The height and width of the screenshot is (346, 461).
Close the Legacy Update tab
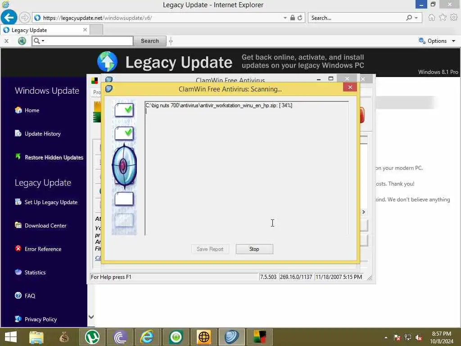pos(85,30)
